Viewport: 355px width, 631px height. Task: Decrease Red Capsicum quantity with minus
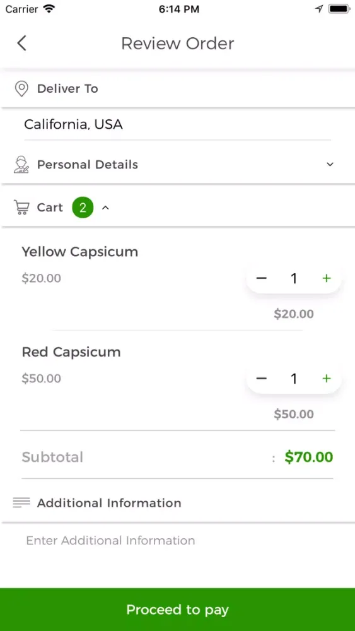pyautogui.click(x=261, y=378)
